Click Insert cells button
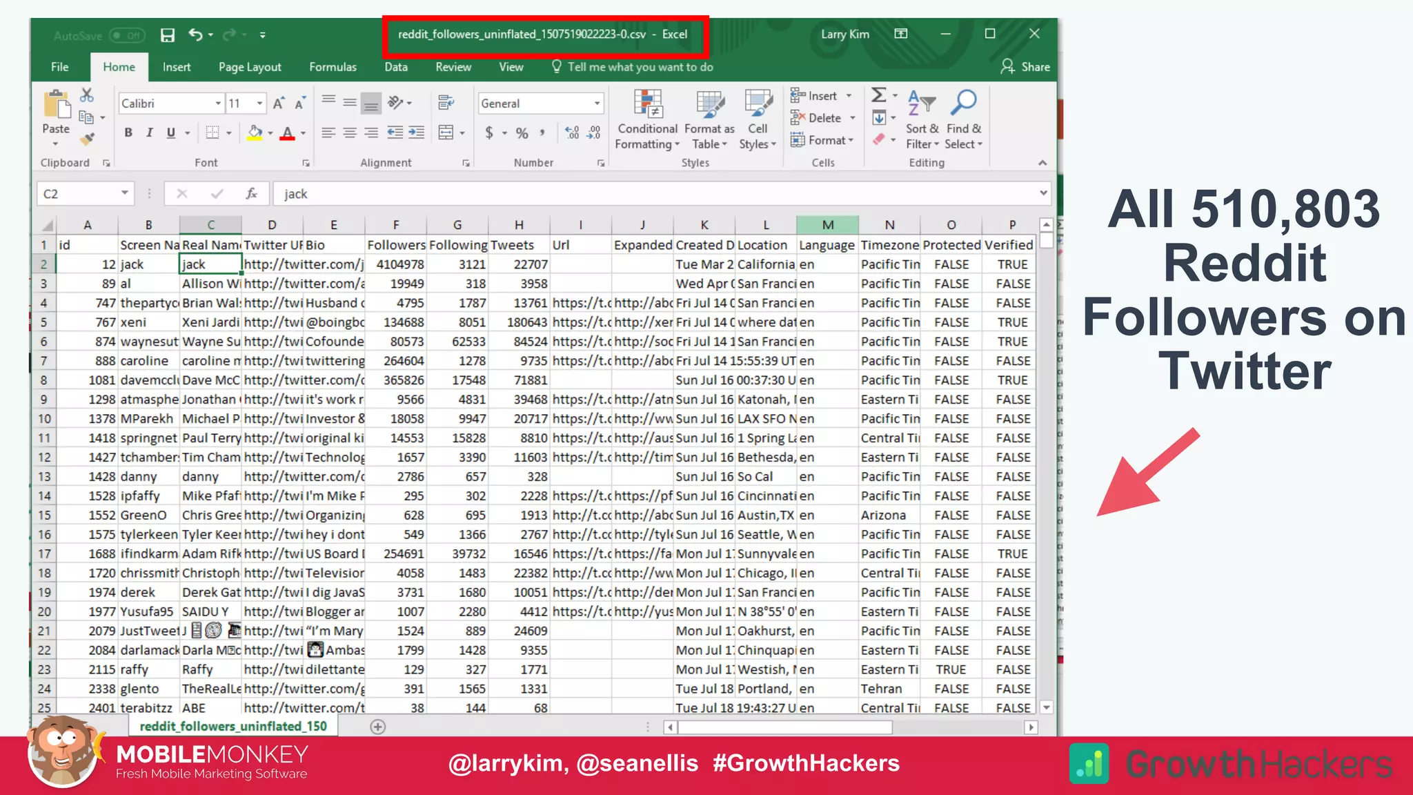The height and width of the screenshot is (795, 1413). [814, 96]
